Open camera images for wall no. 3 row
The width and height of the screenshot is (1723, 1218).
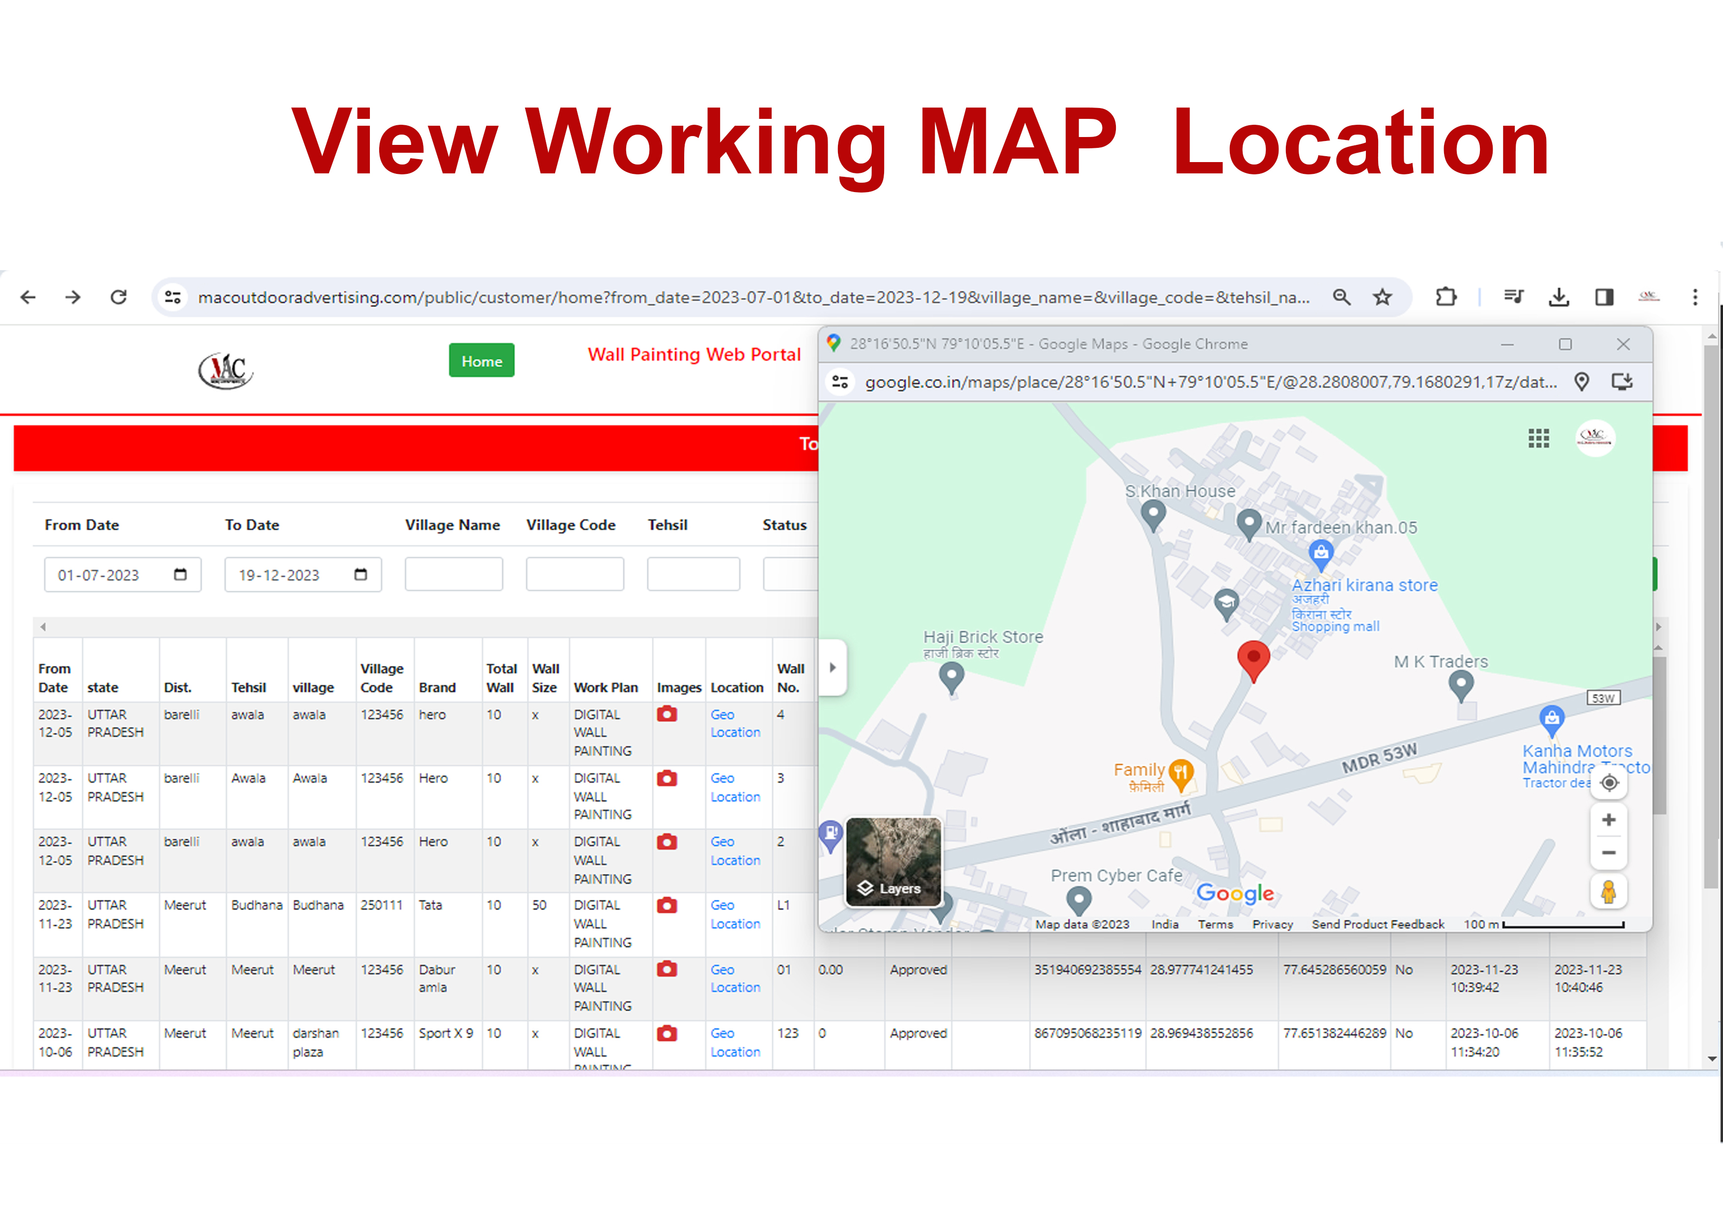coord(667,778)
